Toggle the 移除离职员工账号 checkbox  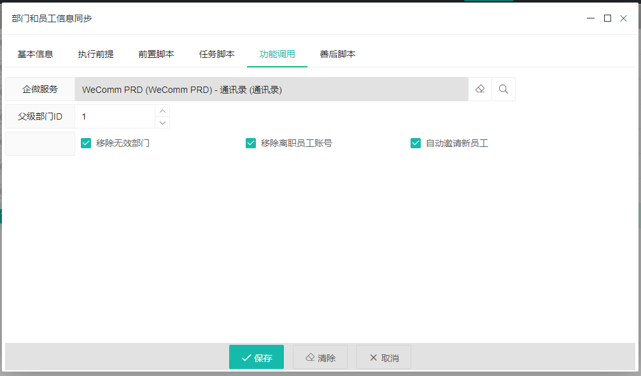[x=251, y=143]
